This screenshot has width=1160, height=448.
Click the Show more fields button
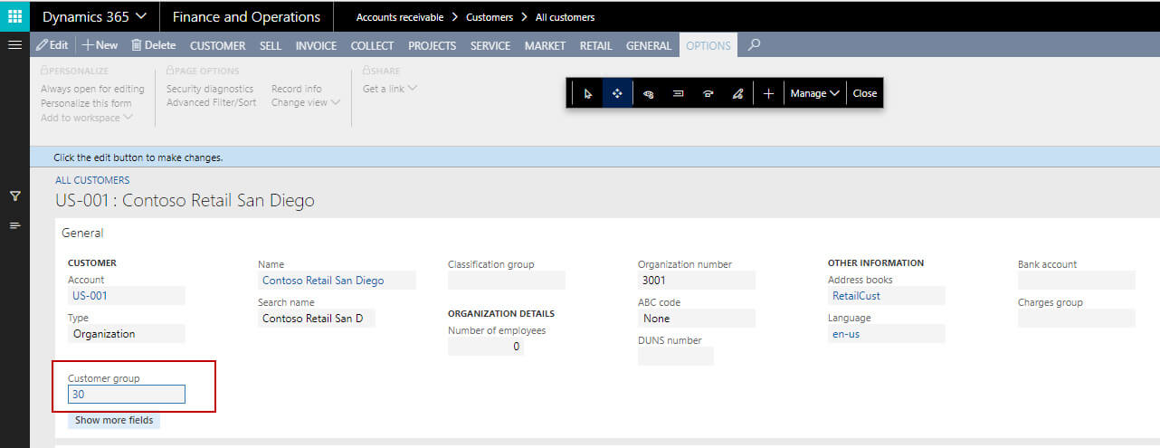114,420
